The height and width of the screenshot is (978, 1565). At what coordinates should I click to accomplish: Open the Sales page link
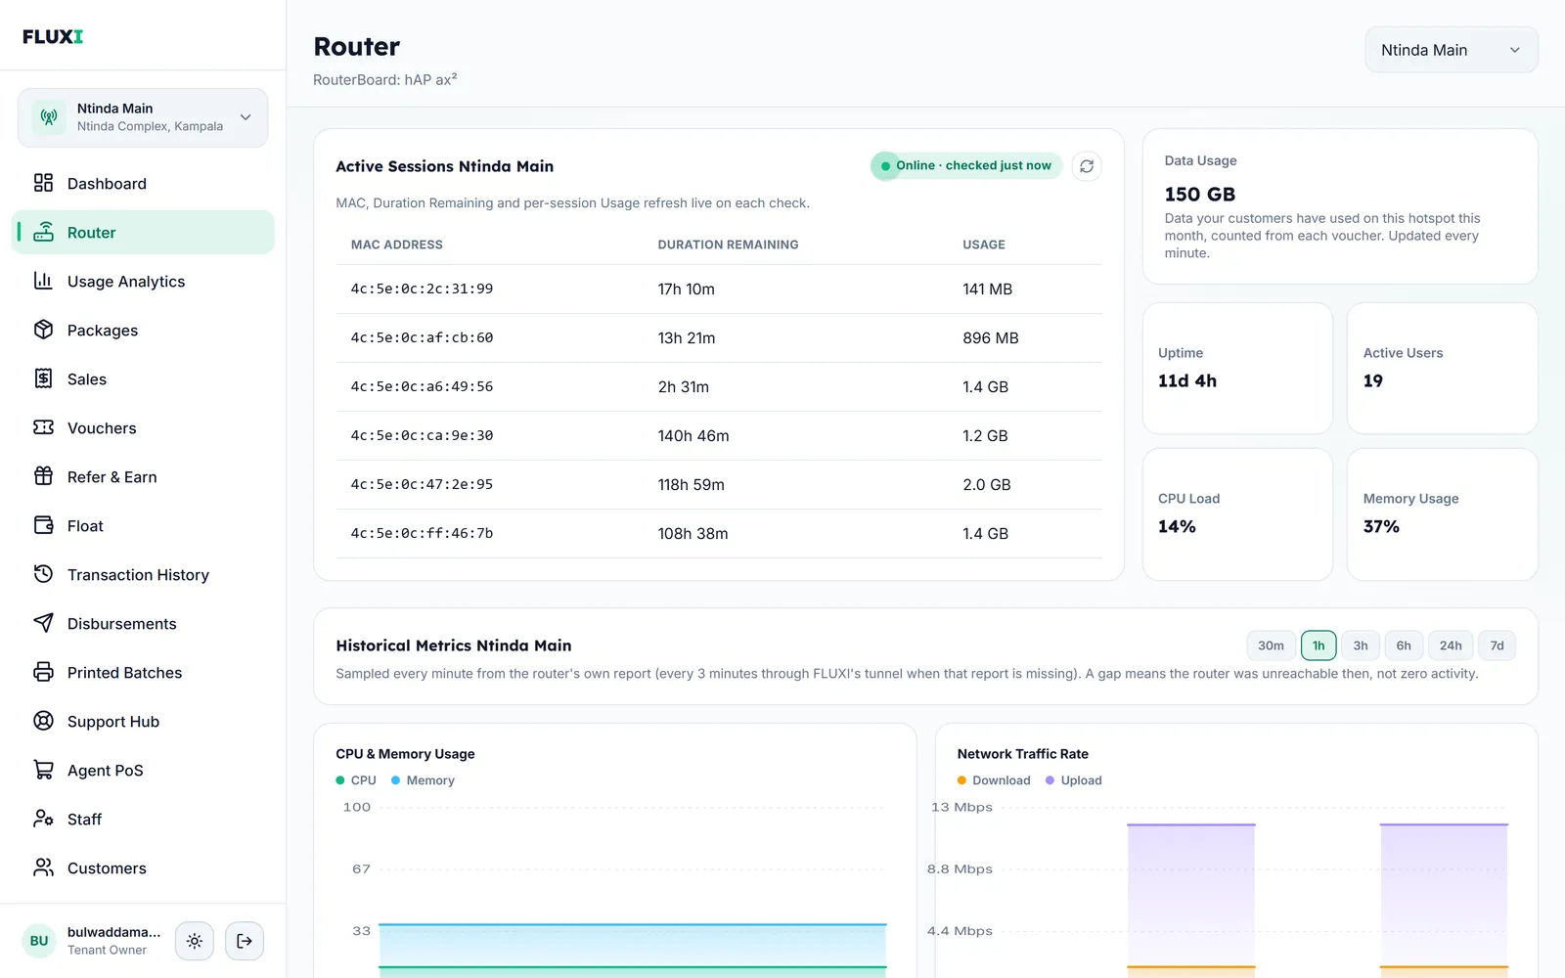(x=143, y=378)
